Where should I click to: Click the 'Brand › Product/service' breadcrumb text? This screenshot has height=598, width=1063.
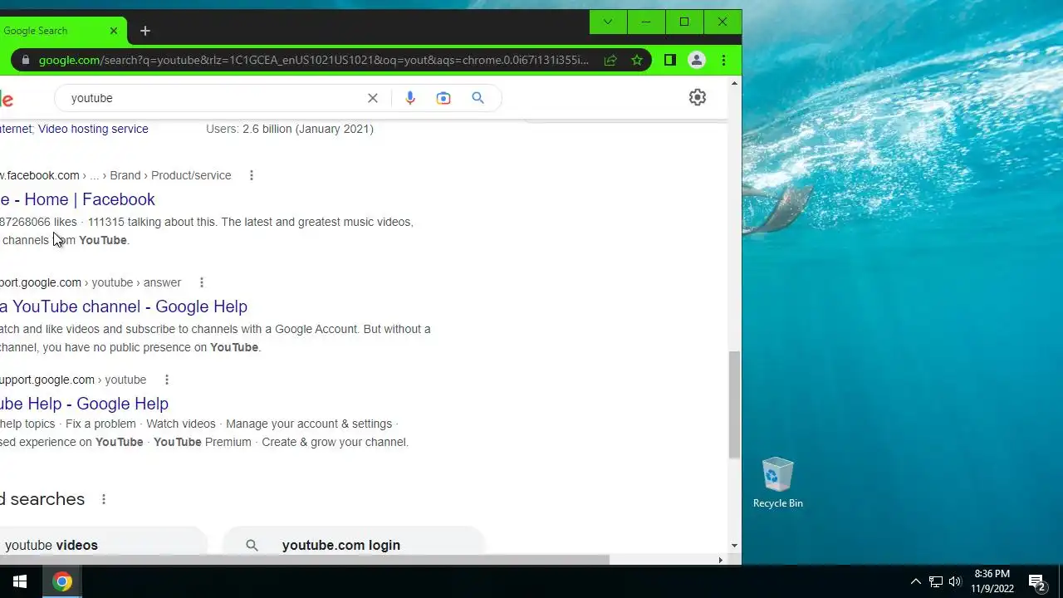click(171, 175)
